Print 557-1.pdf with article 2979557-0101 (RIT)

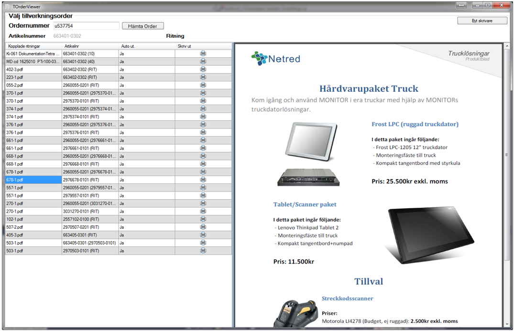pyautogui.click(x=203, y=195)
